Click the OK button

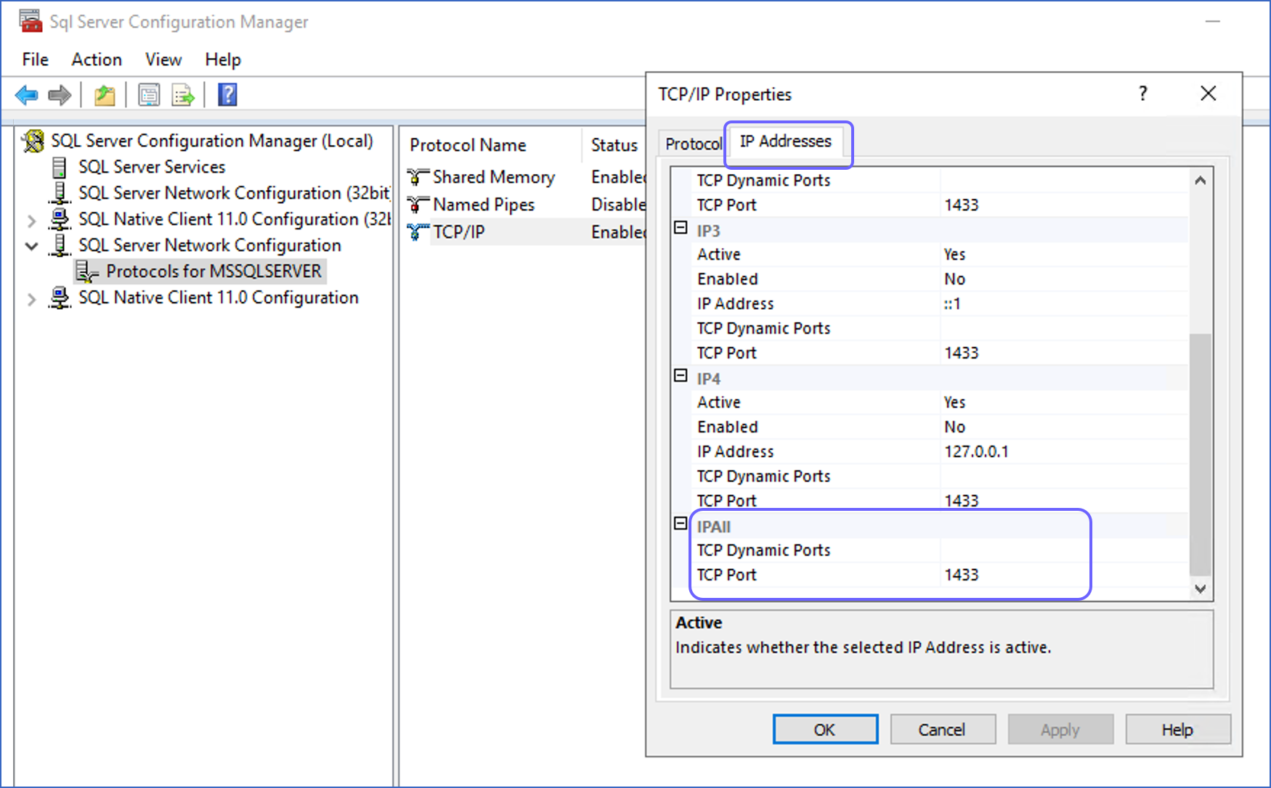pos(825,729)
